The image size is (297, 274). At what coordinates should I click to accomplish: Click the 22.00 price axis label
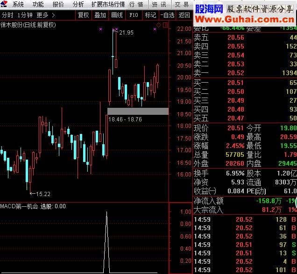point(184,29)
